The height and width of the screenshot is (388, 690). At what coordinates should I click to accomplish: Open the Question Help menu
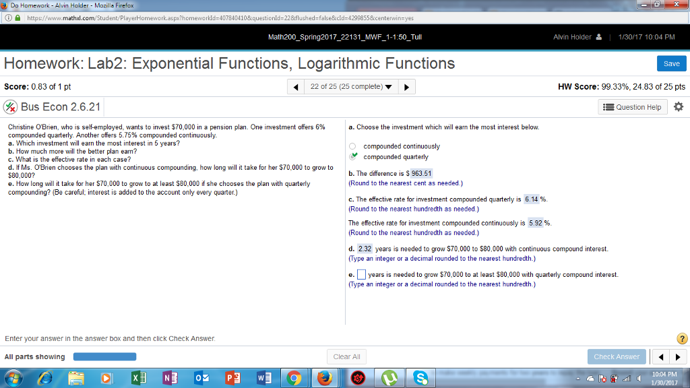632,107
